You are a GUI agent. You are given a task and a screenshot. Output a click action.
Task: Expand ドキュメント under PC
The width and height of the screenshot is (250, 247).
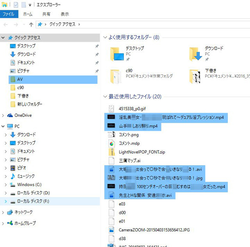point(6,151)
